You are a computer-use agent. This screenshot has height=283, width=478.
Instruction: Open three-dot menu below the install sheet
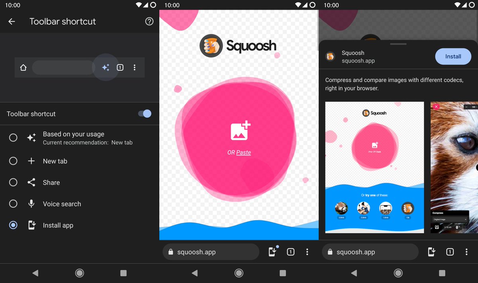(466, 252)
